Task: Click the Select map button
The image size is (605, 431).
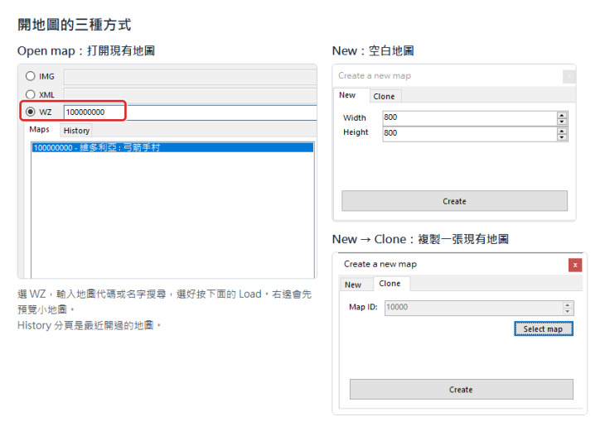Action: pos(544,329)
